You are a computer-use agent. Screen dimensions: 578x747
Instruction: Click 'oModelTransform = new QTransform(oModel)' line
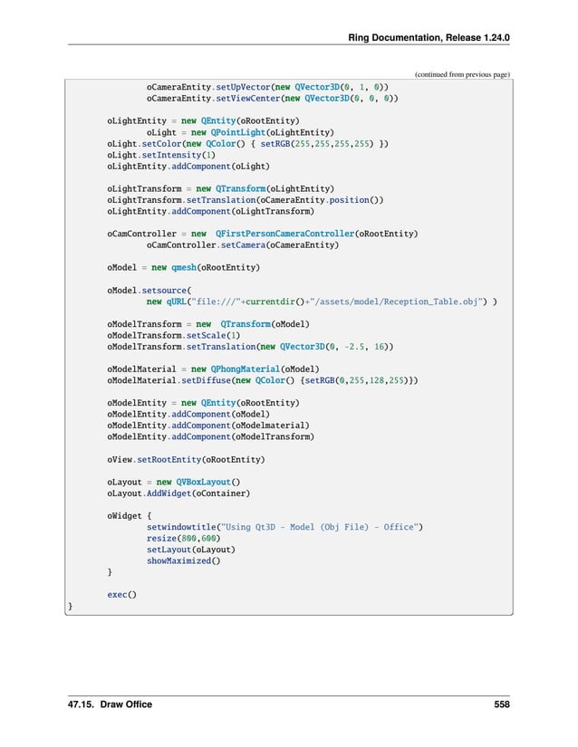[x=208, y=324]
